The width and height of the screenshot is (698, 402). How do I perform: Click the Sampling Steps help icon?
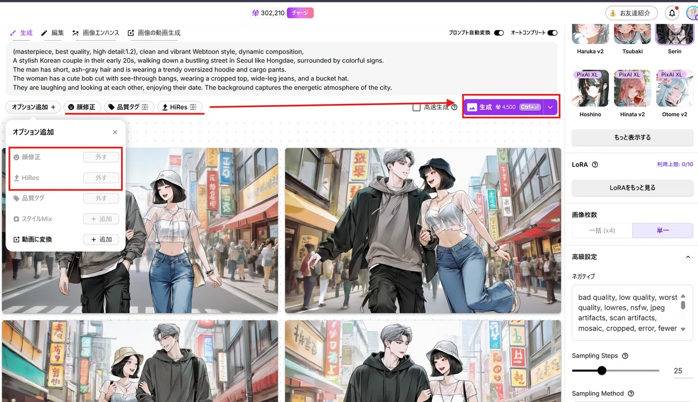click(x=625, y=356)
